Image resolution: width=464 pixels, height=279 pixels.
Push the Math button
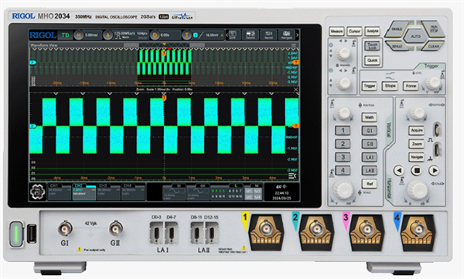[x=370, y=117]
